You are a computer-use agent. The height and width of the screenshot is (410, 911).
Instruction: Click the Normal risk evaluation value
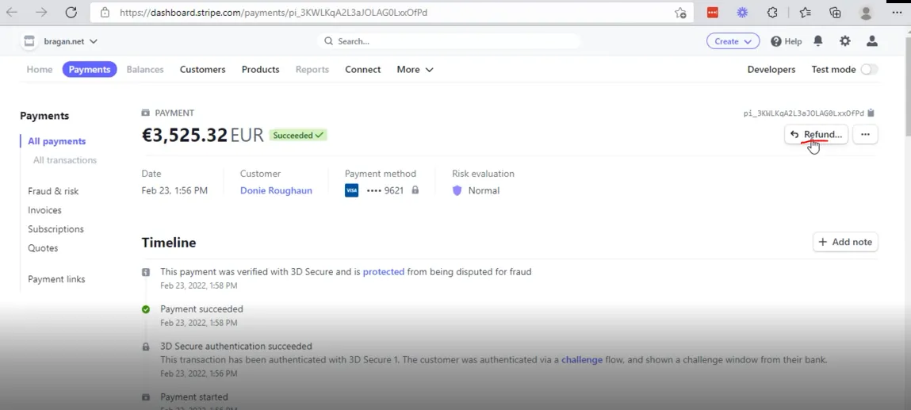click(484, 190)
